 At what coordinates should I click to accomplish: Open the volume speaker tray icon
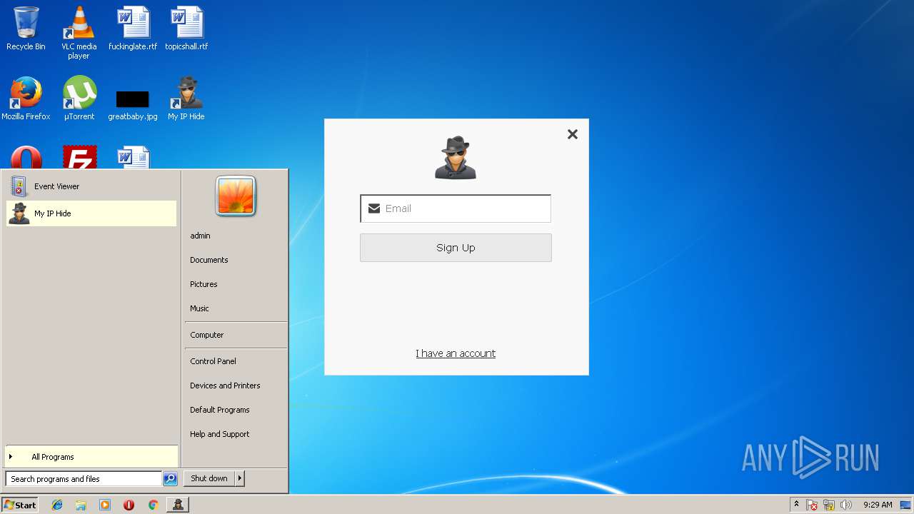click(x=846, y=505)
